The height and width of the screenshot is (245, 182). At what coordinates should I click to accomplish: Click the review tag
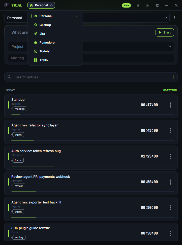[x=18, y=186]
